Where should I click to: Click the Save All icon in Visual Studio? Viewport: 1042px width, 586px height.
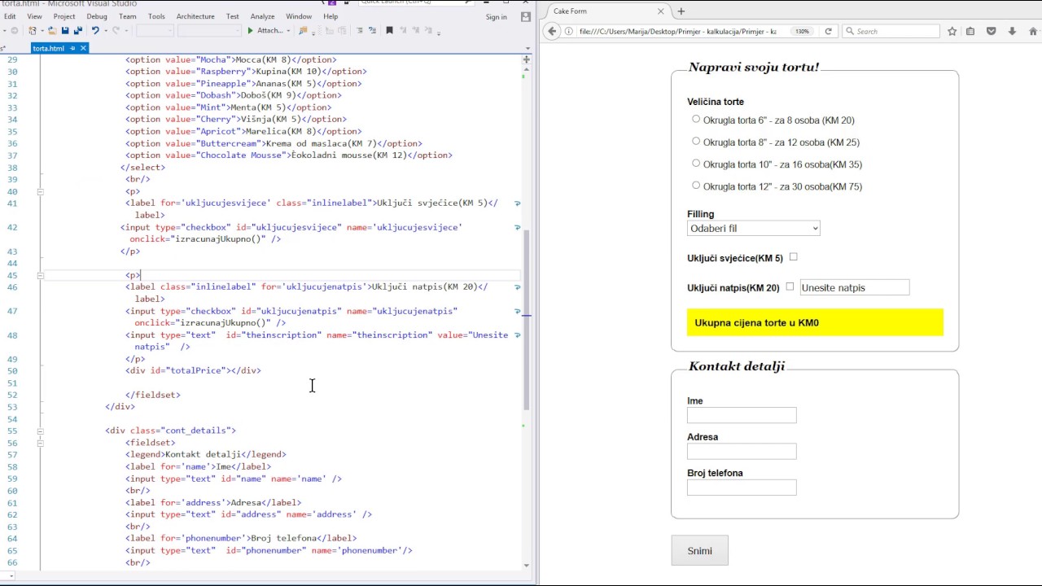(x=78, y=30)
